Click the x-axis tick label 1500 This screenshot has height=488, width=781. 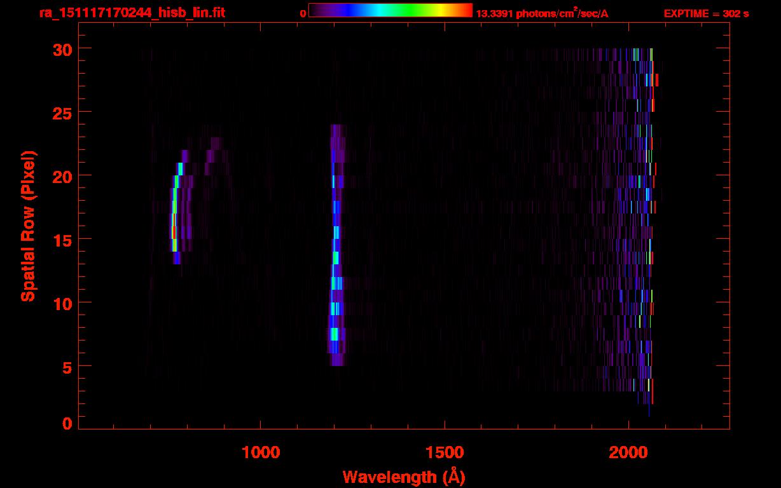[x=445, y=453]
